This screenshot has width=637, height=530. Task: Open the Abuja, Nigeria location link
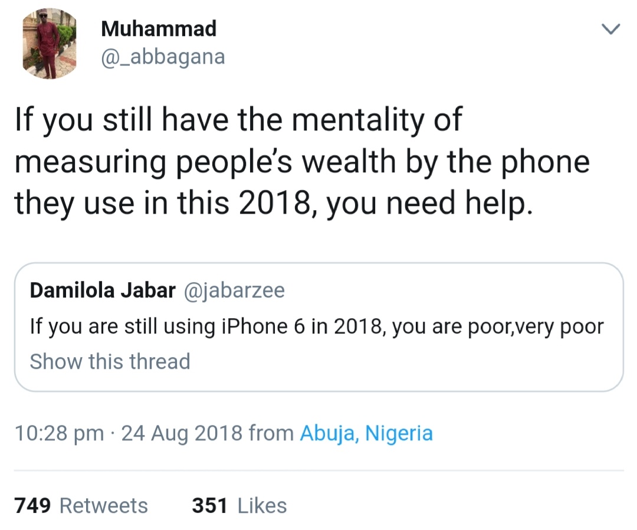coord(366,433)
